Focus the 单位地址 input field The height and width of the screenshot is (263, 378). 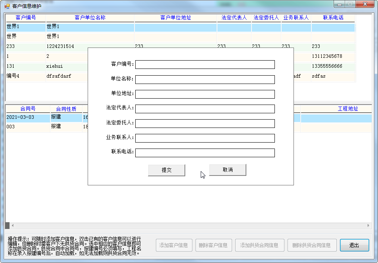click(x=205, y=94)
